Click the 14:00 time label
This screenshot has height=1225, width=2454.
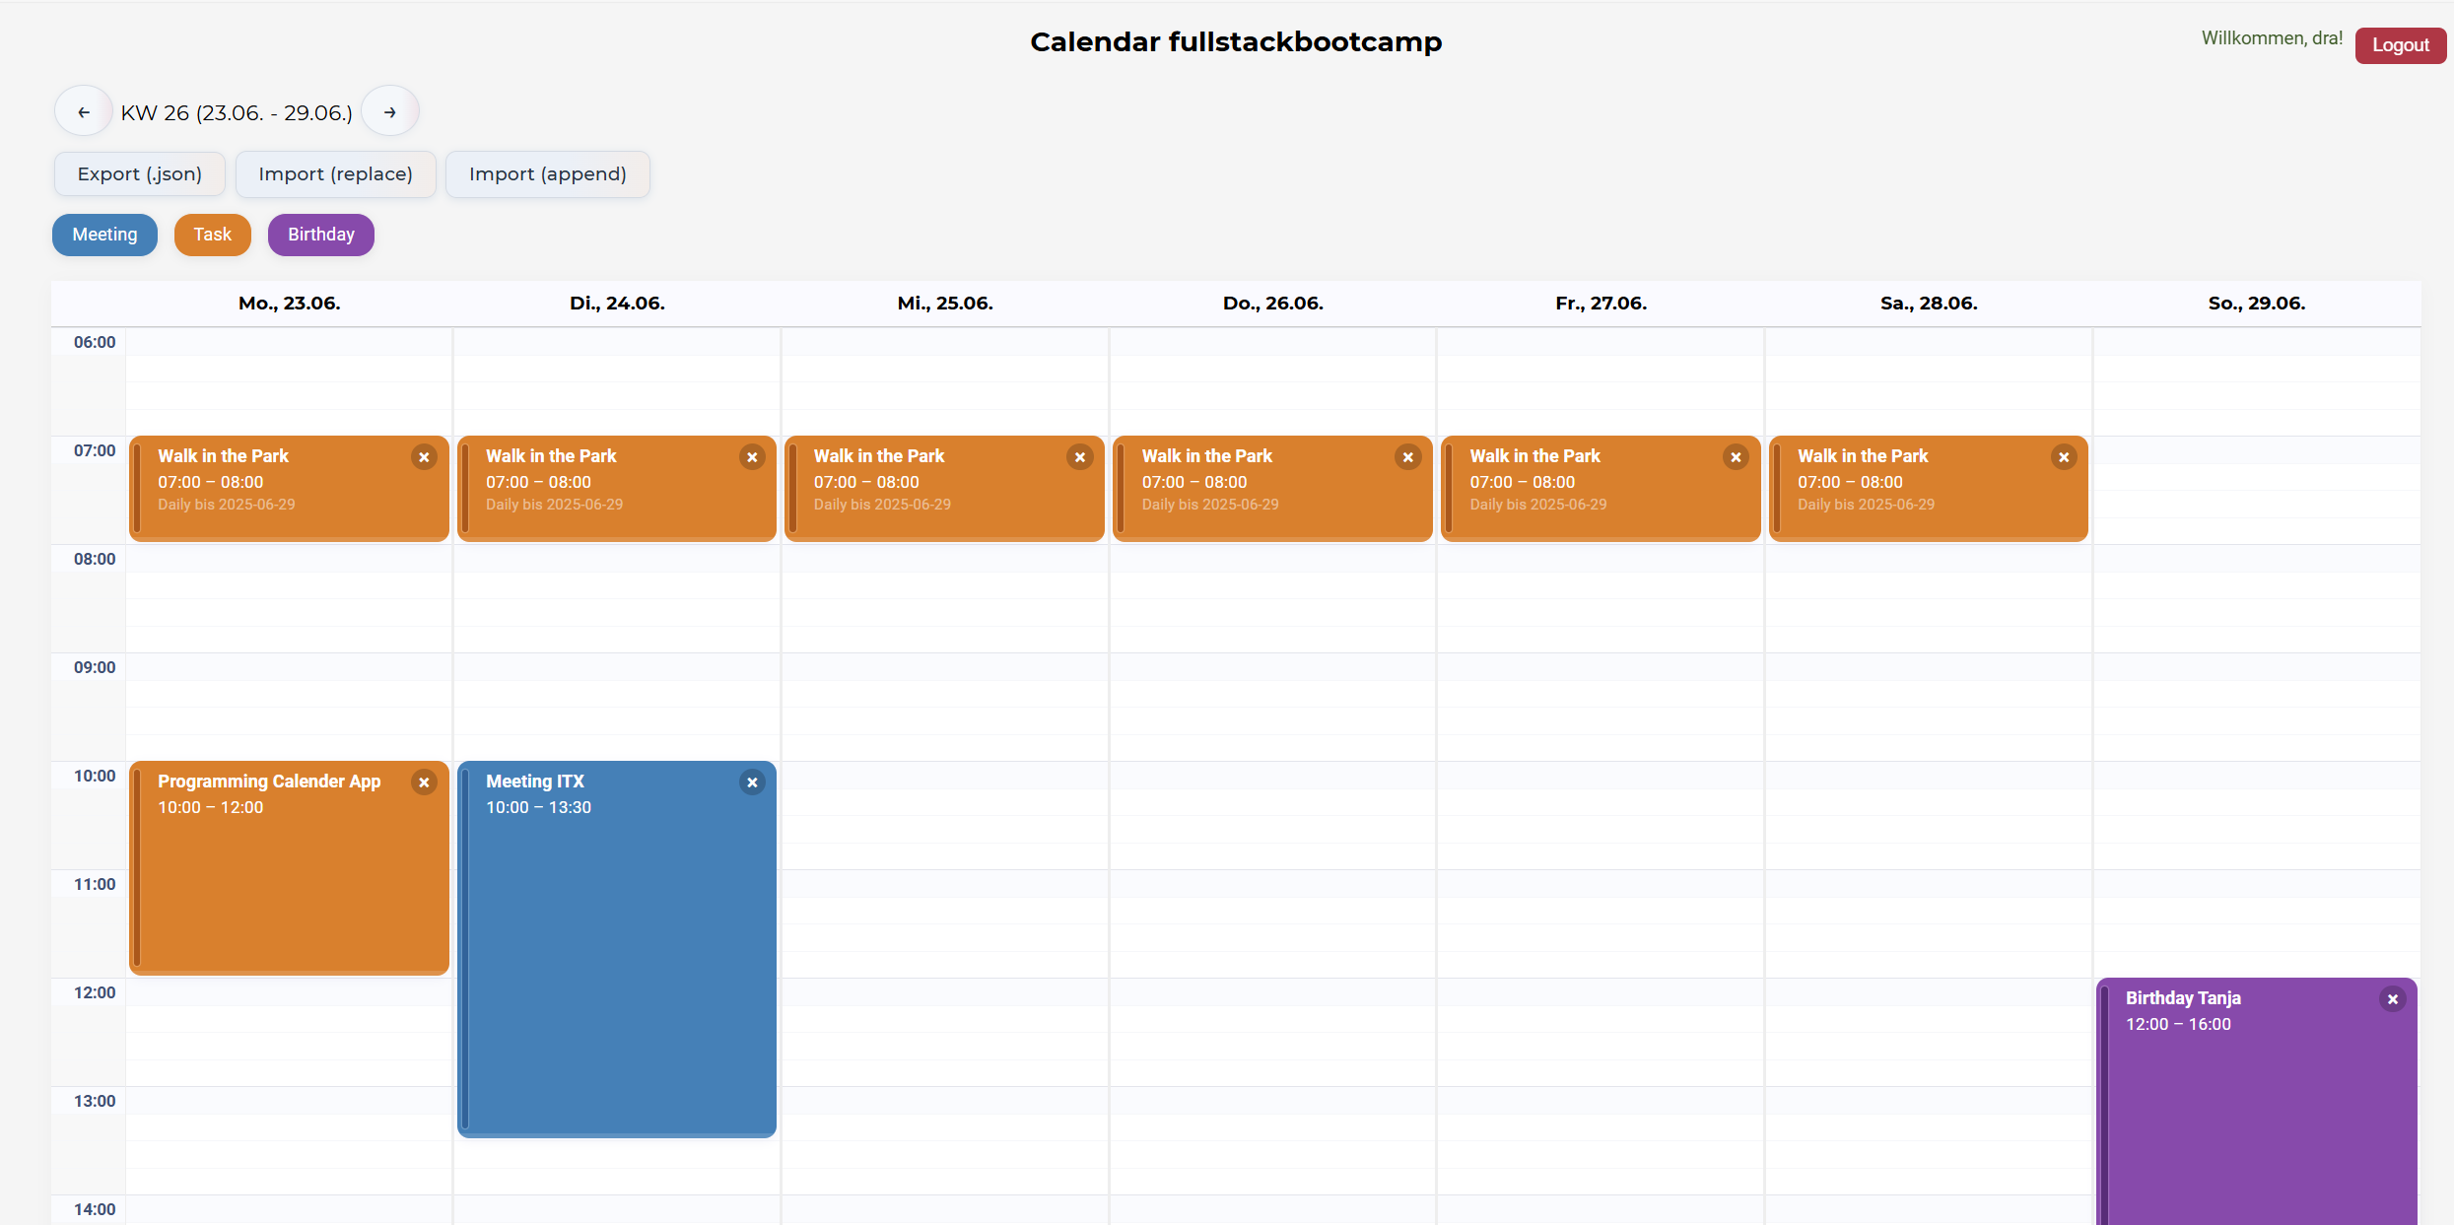coord(95,1209)
